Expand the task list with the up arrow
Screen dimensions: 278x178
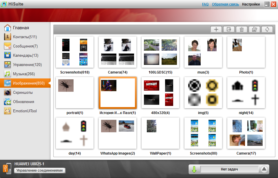pyautogui.click(x=264, y=169)
